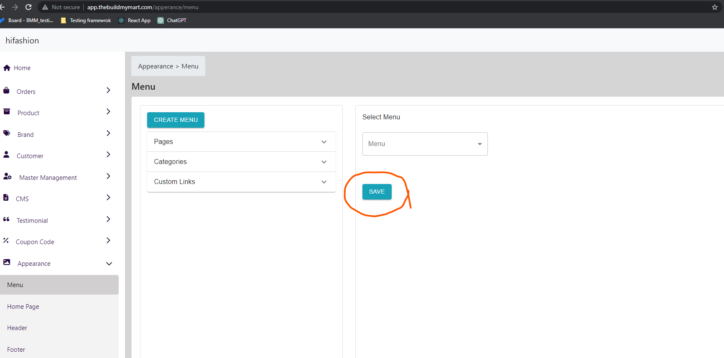Click the Home house icon in sidebar
The height and width of the screenshot is (358, 724).
pos(7,68)
